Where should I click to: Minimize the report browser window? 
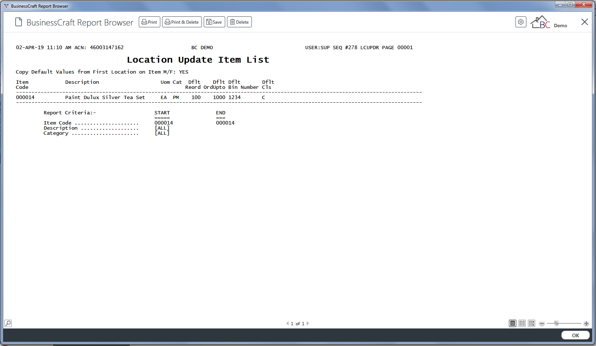(560, 4)
